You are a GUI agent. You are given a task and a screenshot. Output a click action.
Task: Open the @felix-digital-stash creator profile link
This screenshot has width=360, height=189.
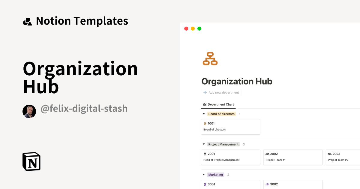point(85,108)
